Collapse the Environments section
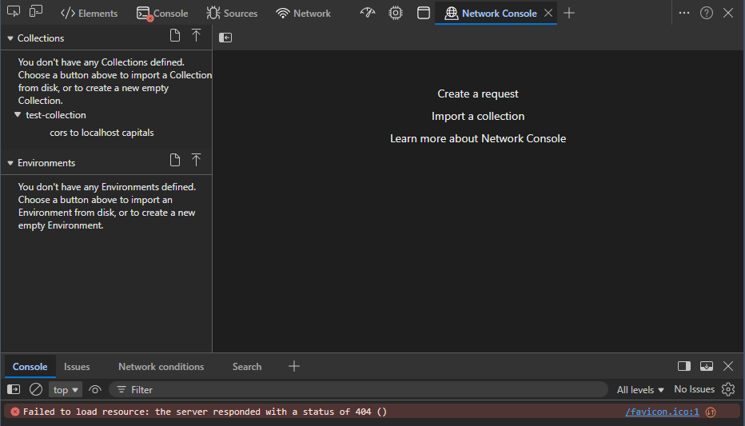The height and width of the screenshot is (426, 745). pos(10,163)
